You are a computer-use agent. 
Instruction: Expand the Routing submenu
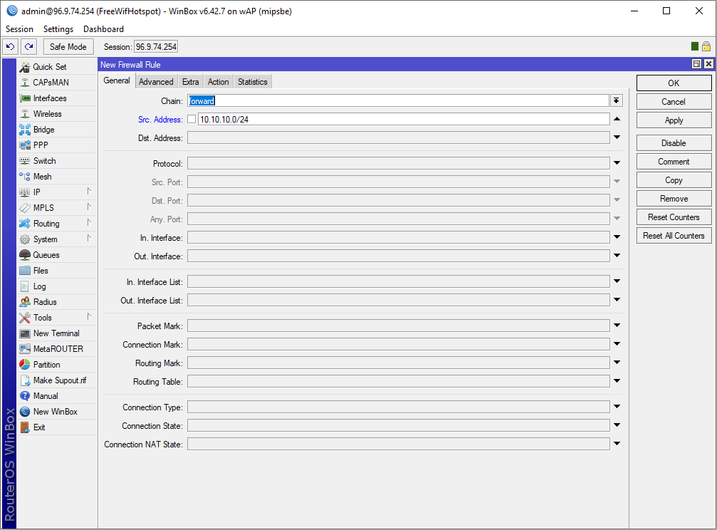(89, 223)
